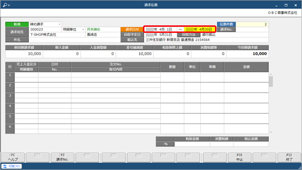Click the 売上入金区分 column header
302x170 pixels.
(26, 64)
